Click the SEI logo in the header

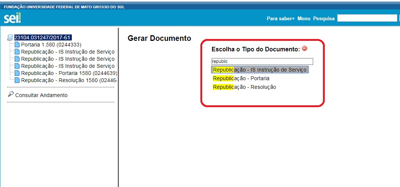12,18
